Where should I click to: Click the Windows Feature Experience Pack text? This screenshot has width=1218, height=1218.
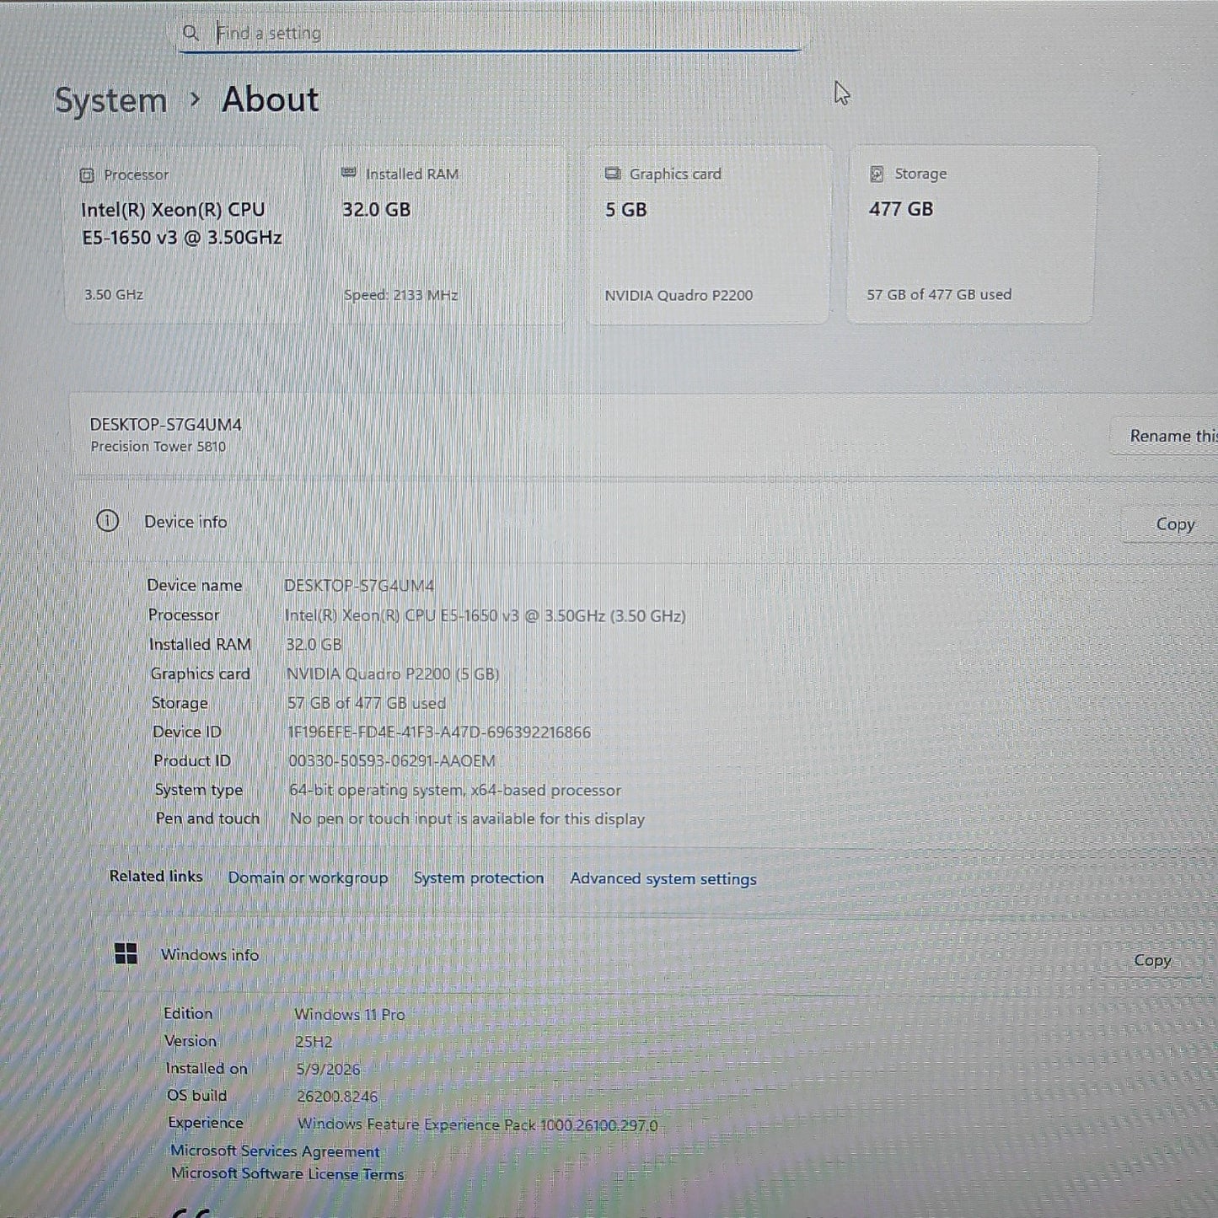(478, 1125)
